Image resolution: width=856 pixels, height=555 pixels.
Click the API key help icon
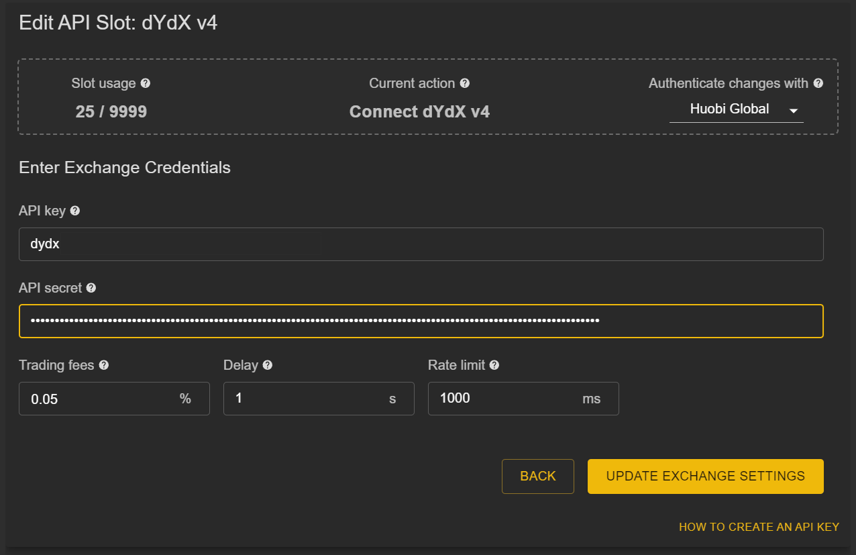(75, 211)
